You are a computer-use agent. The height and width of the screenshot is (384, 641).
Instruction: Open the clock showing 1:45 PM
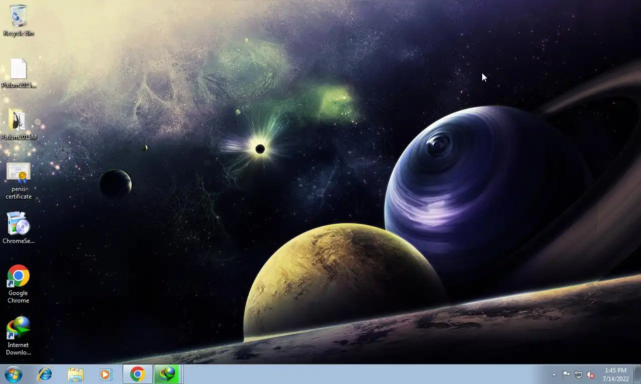(615, 374)
